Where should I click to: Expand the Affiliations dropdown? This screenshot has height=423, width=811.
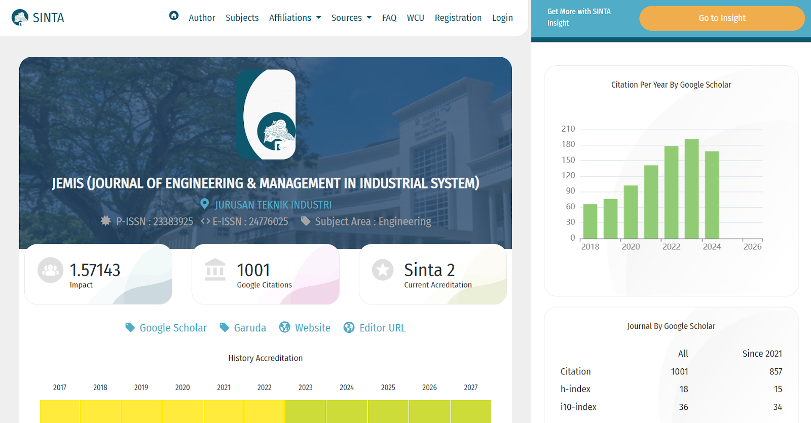pyautogui.click(x=295, y=18)
